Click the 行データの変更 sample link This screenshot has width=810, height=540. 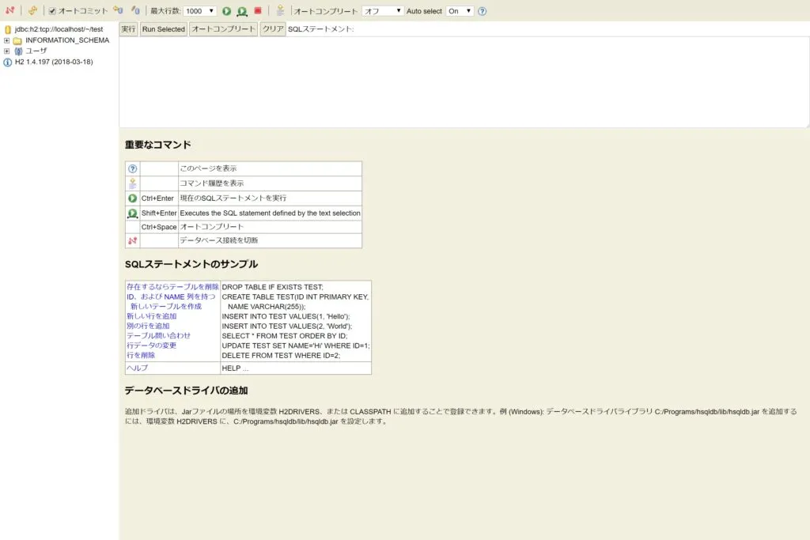(151, 346)
